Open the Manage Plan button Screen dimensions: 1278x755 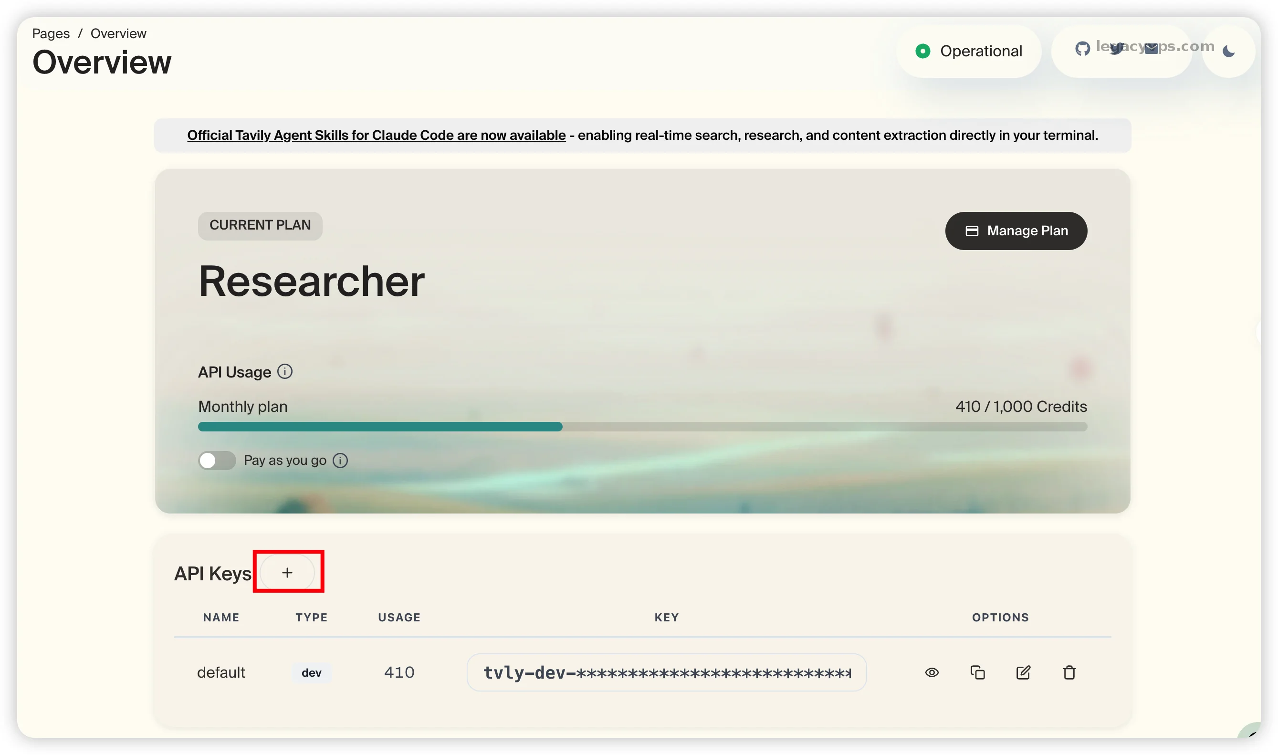click(1016, 231)
